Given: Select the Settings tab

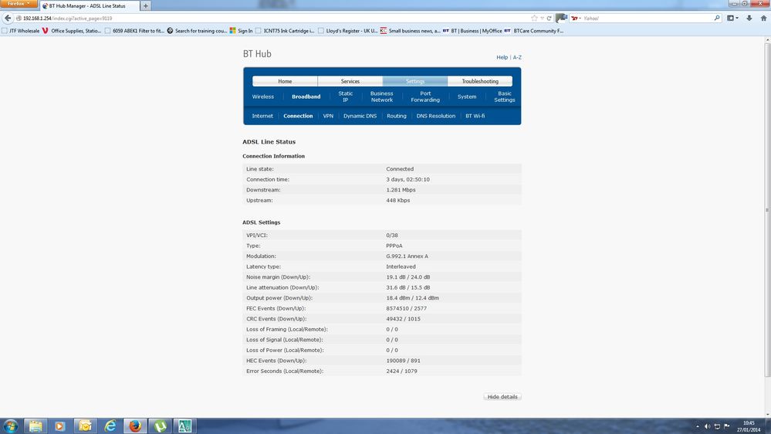Looking at the screenshot, I should pos(415,81).
